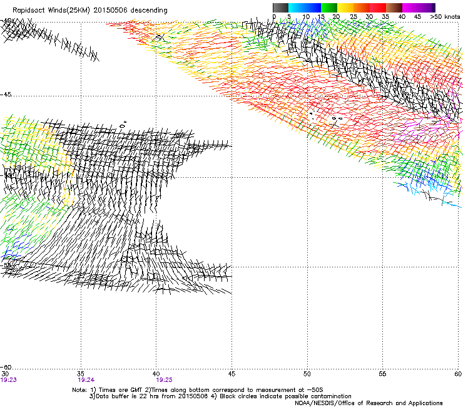The image size is (463, 407).
Task: Click the legend tick value '20'
Action: 337,17
